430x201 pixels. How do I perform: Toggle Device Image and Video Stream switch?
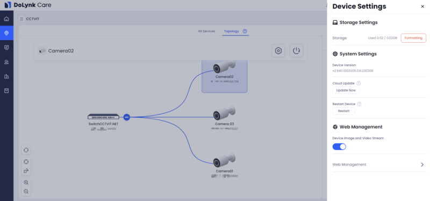(339, 147)
